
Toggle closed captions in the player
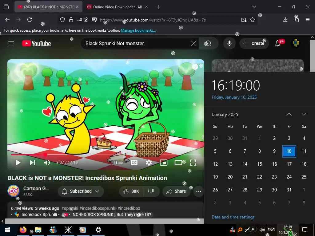click(134, 163)
